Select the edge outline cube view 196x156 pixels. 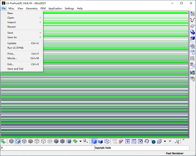pyautogui.click(x=43, y=141)
